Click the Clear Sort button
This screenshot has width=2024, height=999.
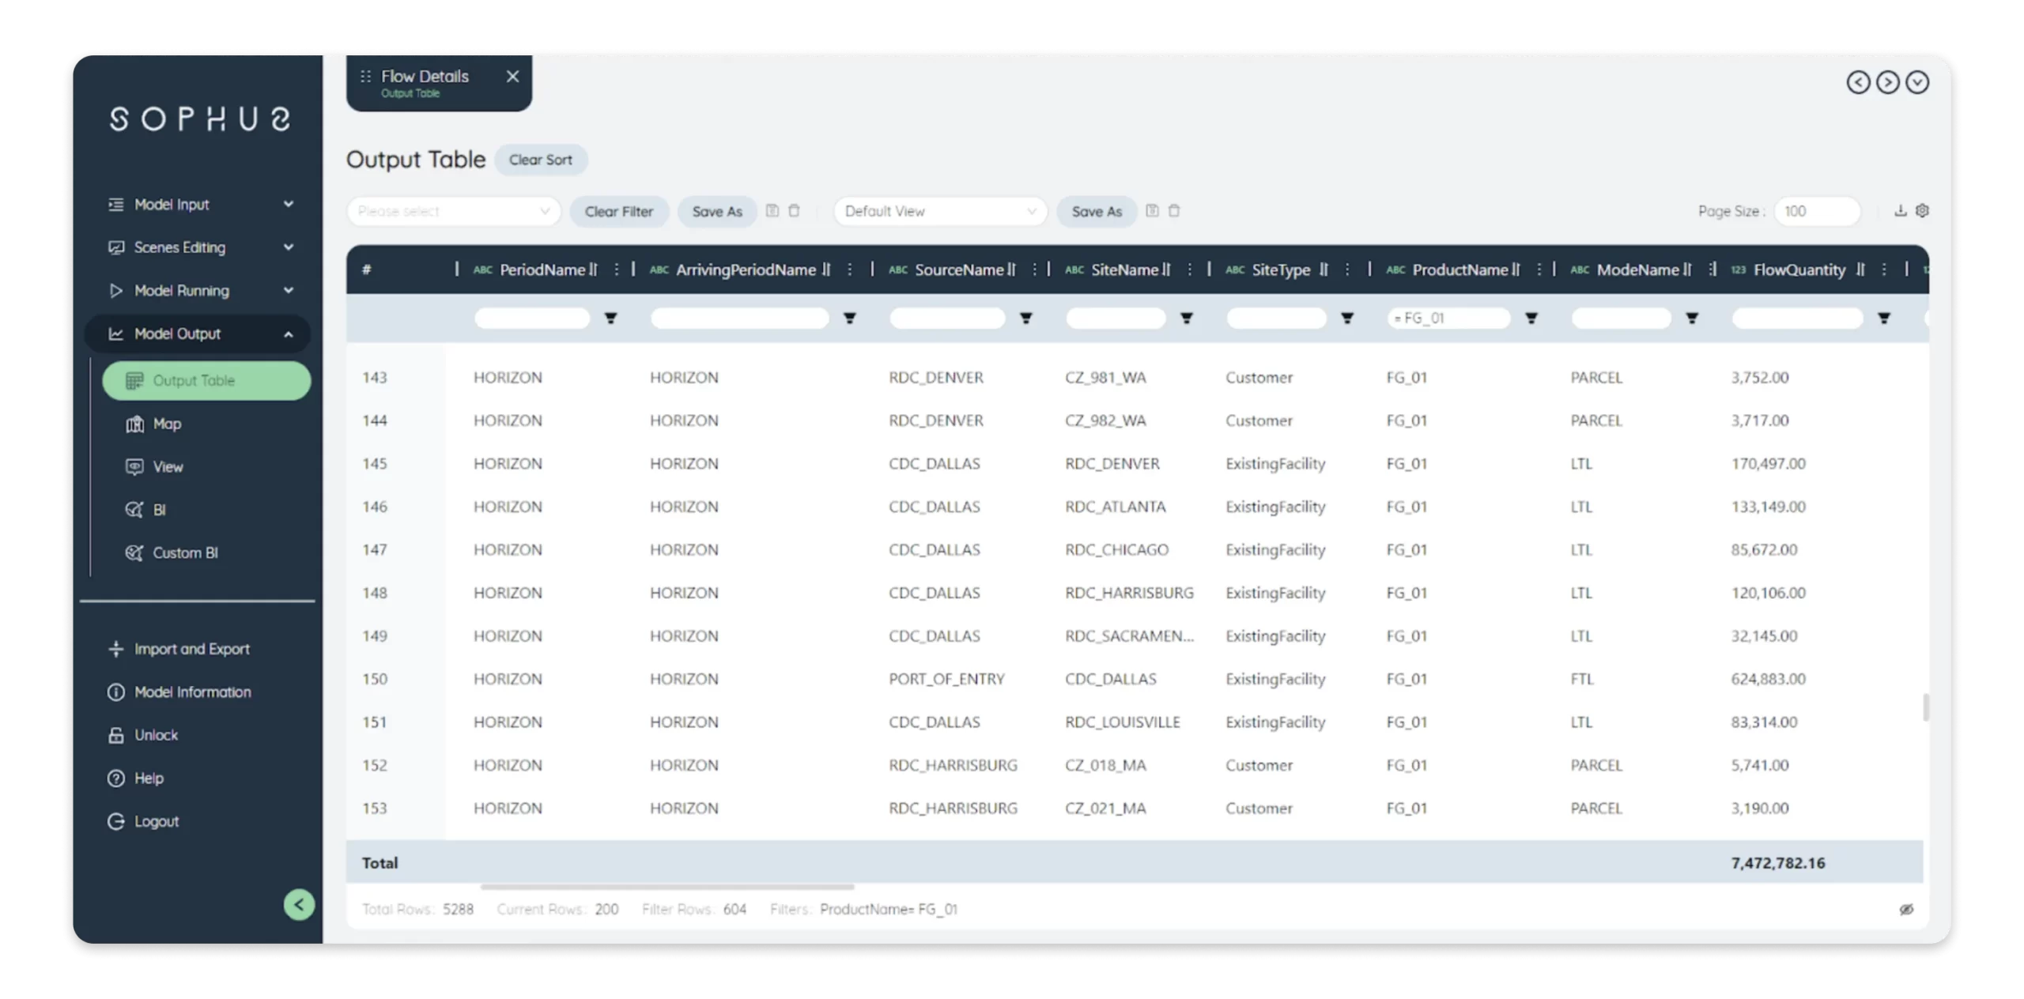539,159
